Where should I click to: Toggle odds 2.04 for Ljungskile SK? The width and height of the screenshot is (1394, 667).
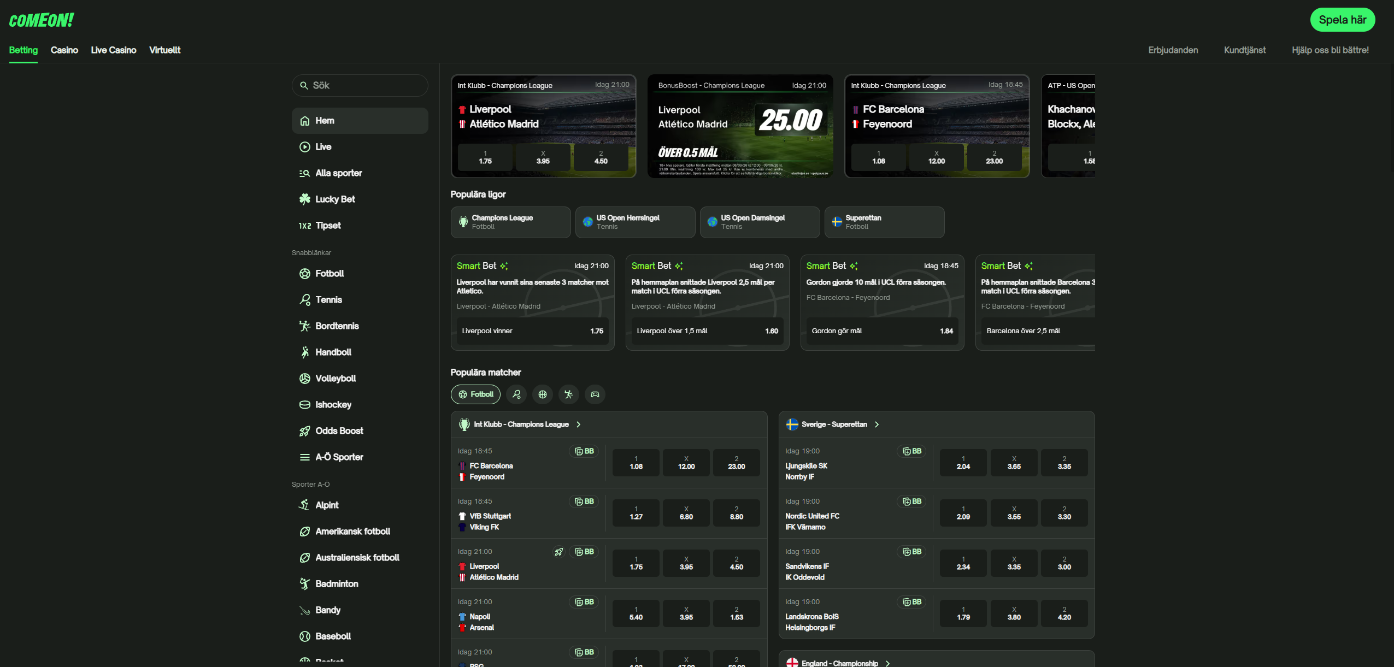[x=963, y=463]
